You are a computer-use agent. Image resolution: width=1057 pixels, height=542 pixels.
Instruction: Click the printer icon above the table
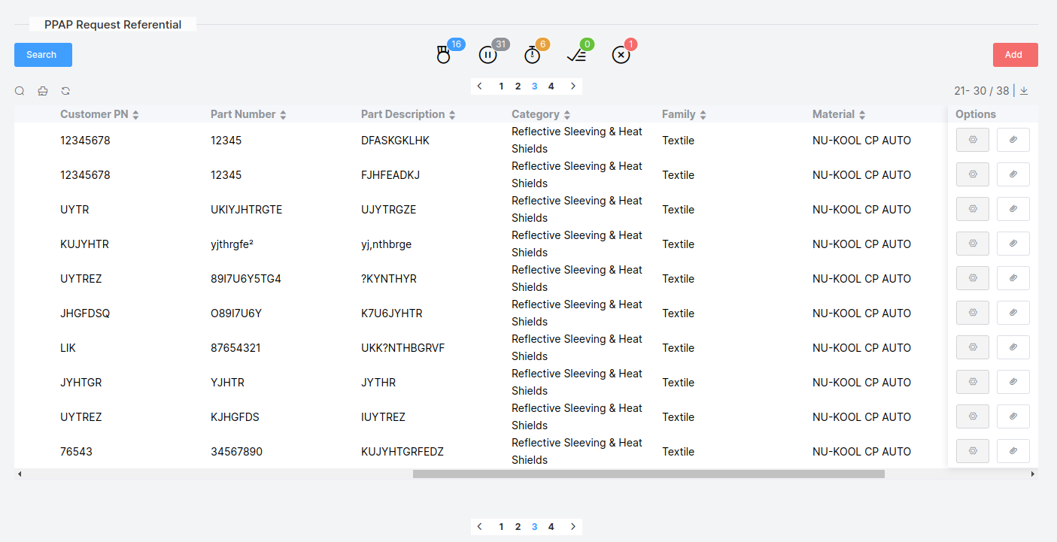point(43,91)
